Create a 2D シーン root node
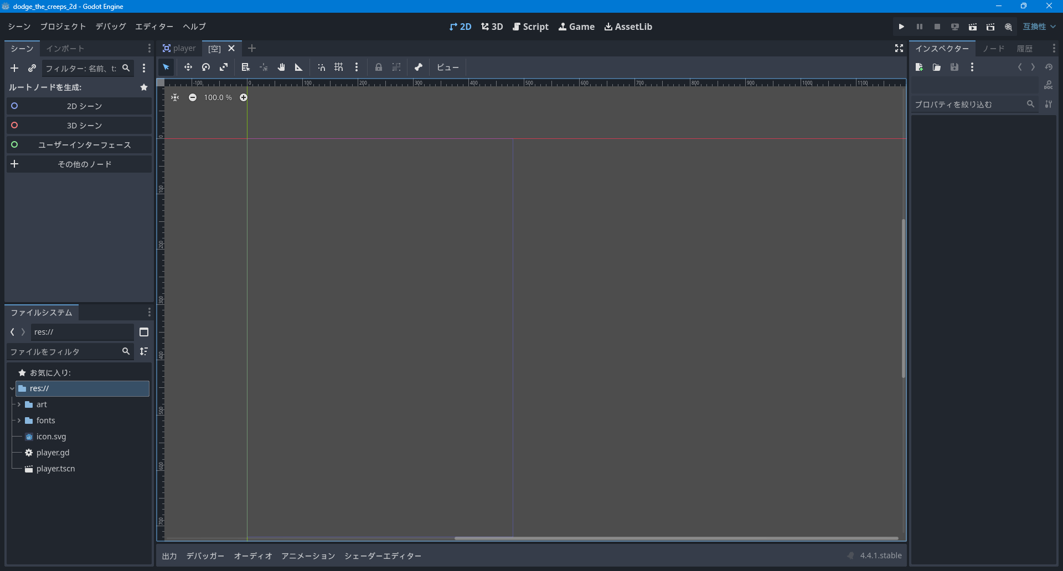 pyautogui.click(x=79, y=106)
